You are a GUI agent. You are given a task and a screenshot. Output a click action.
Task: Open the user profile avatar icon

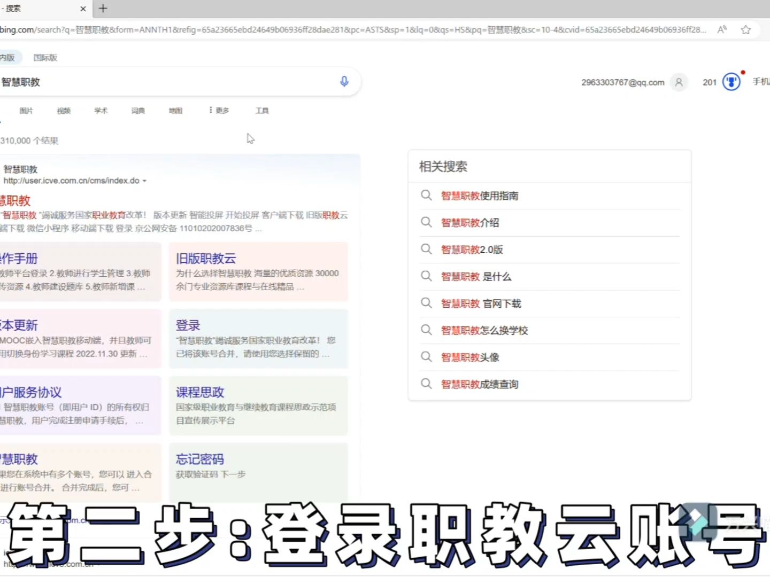[679, 82]
